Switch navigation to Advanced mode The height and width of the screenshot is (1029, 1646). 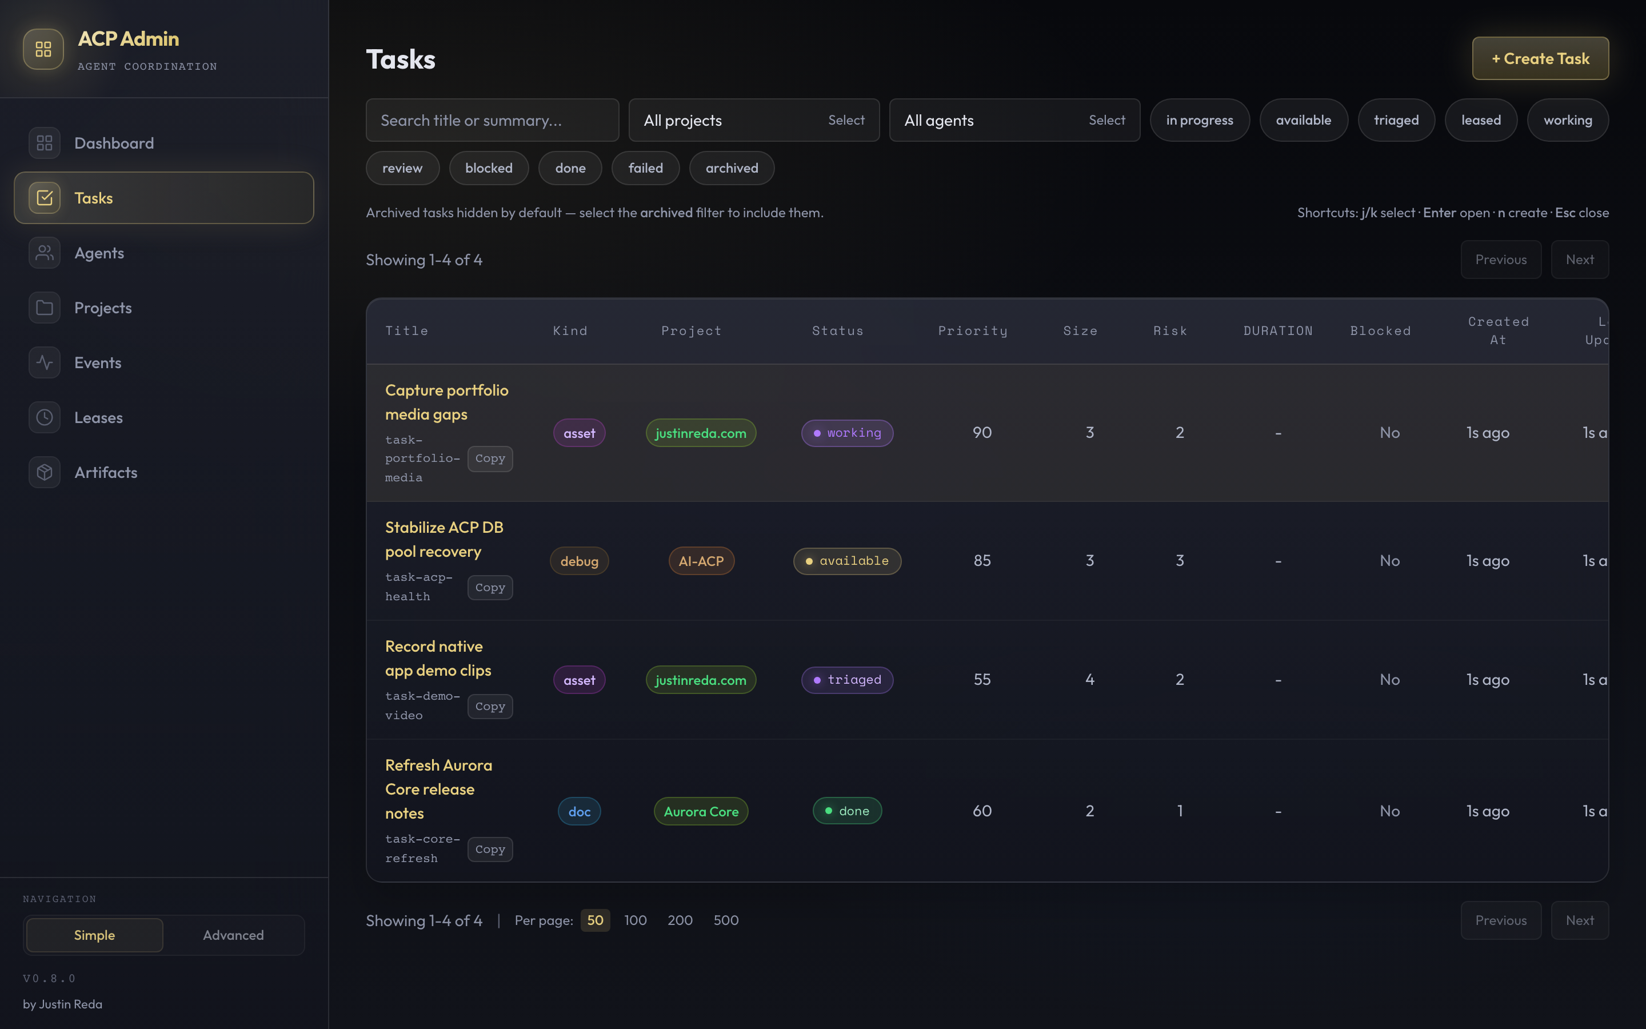(x=233, y=935)
